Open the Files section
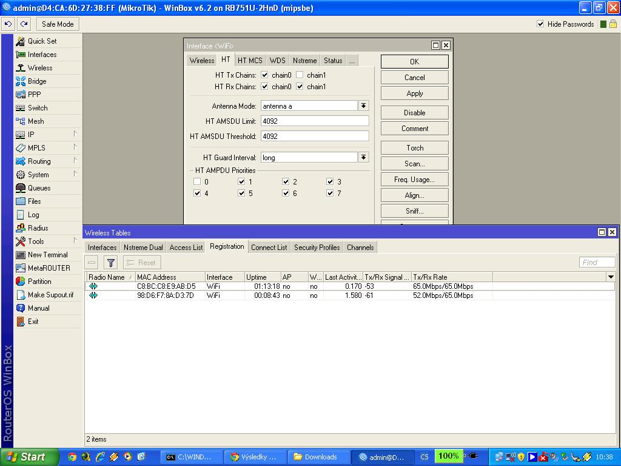The image size is (621, 466). (x=34, y=201)
